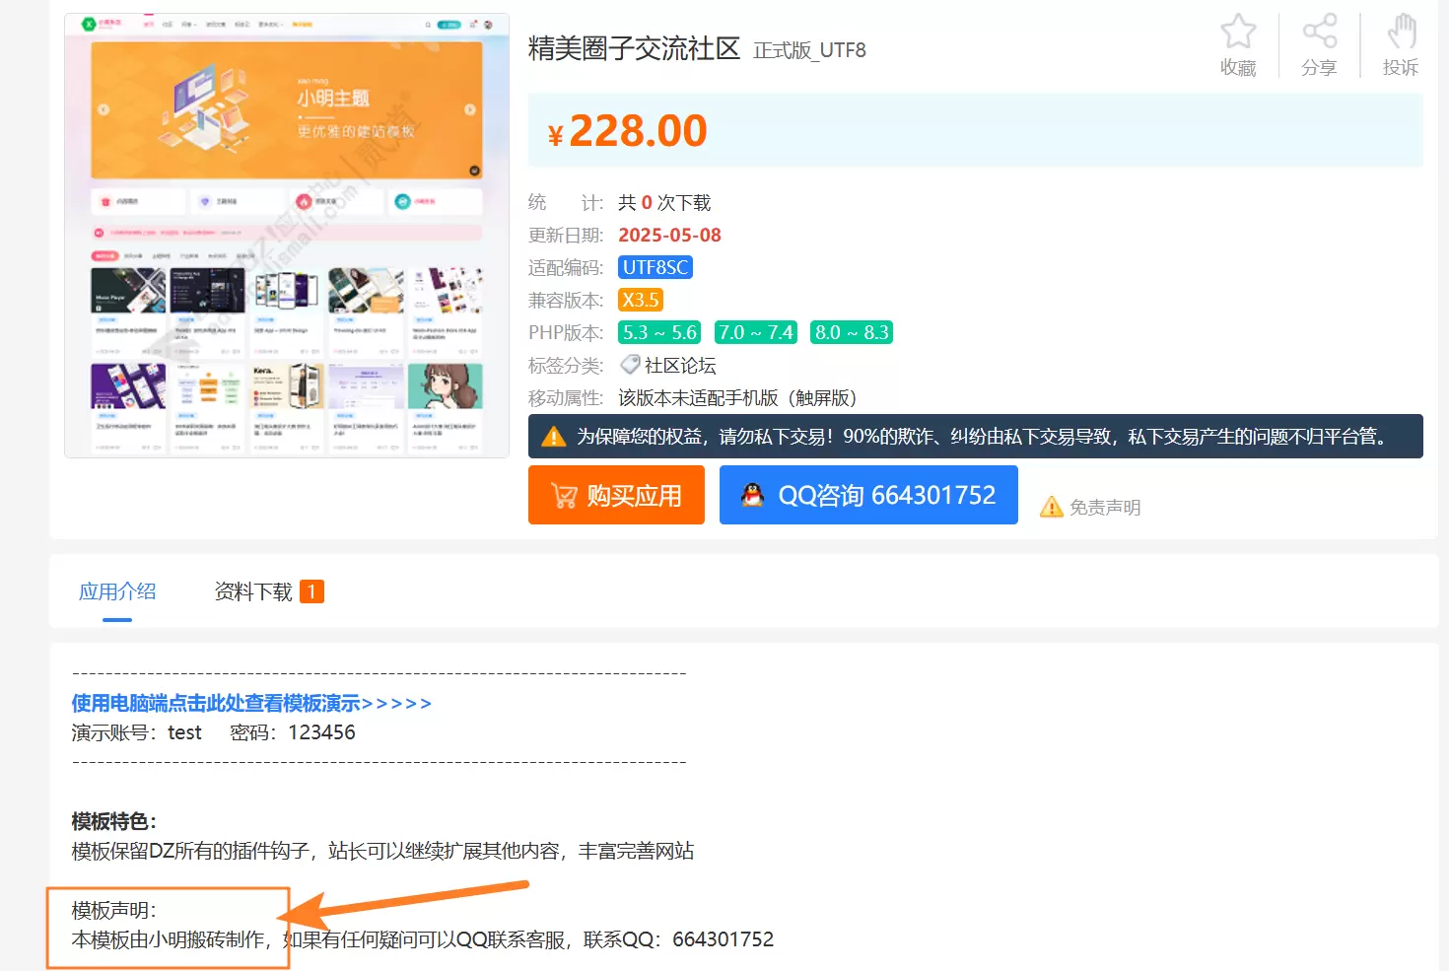The height and width of the screenshot is (971, 1449).
Task: Click the yellow warning triangle in dark banner
Action: click(x=554, y=436)
